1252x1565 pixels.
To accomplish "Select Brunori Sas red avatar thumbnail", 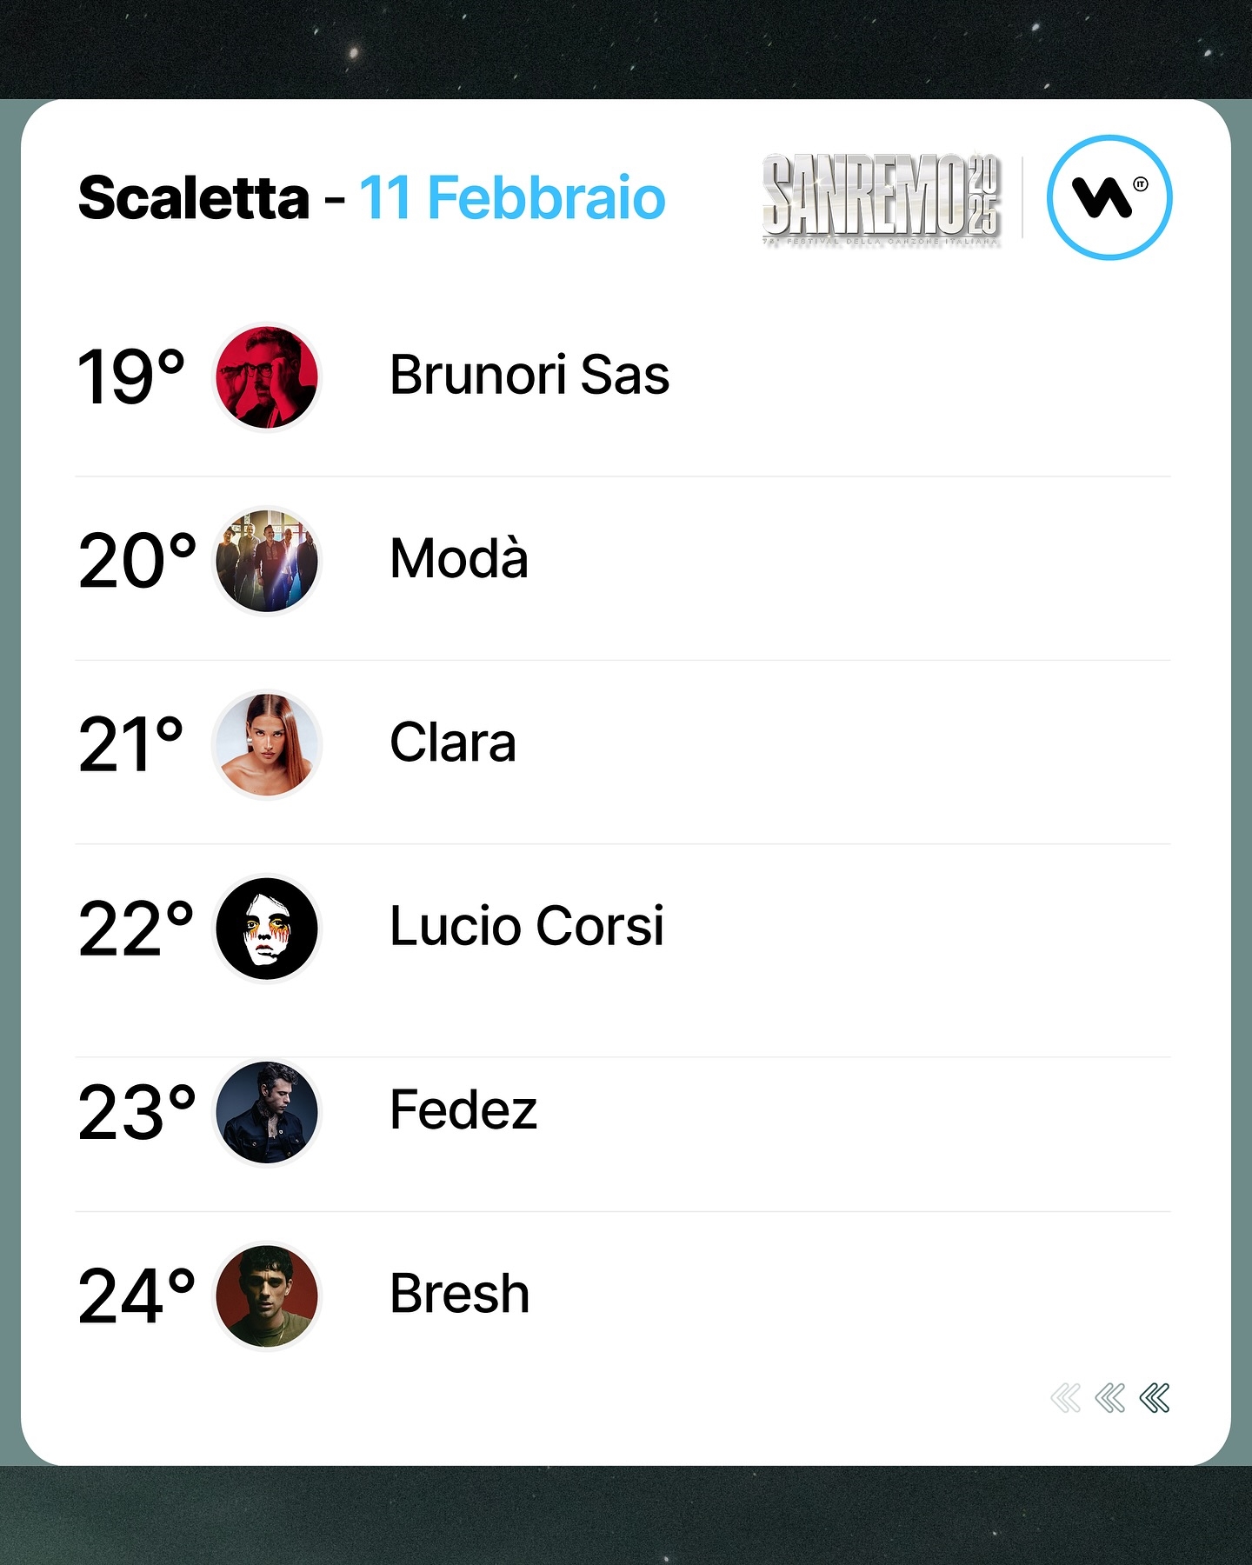I will (x=267, y=377).
